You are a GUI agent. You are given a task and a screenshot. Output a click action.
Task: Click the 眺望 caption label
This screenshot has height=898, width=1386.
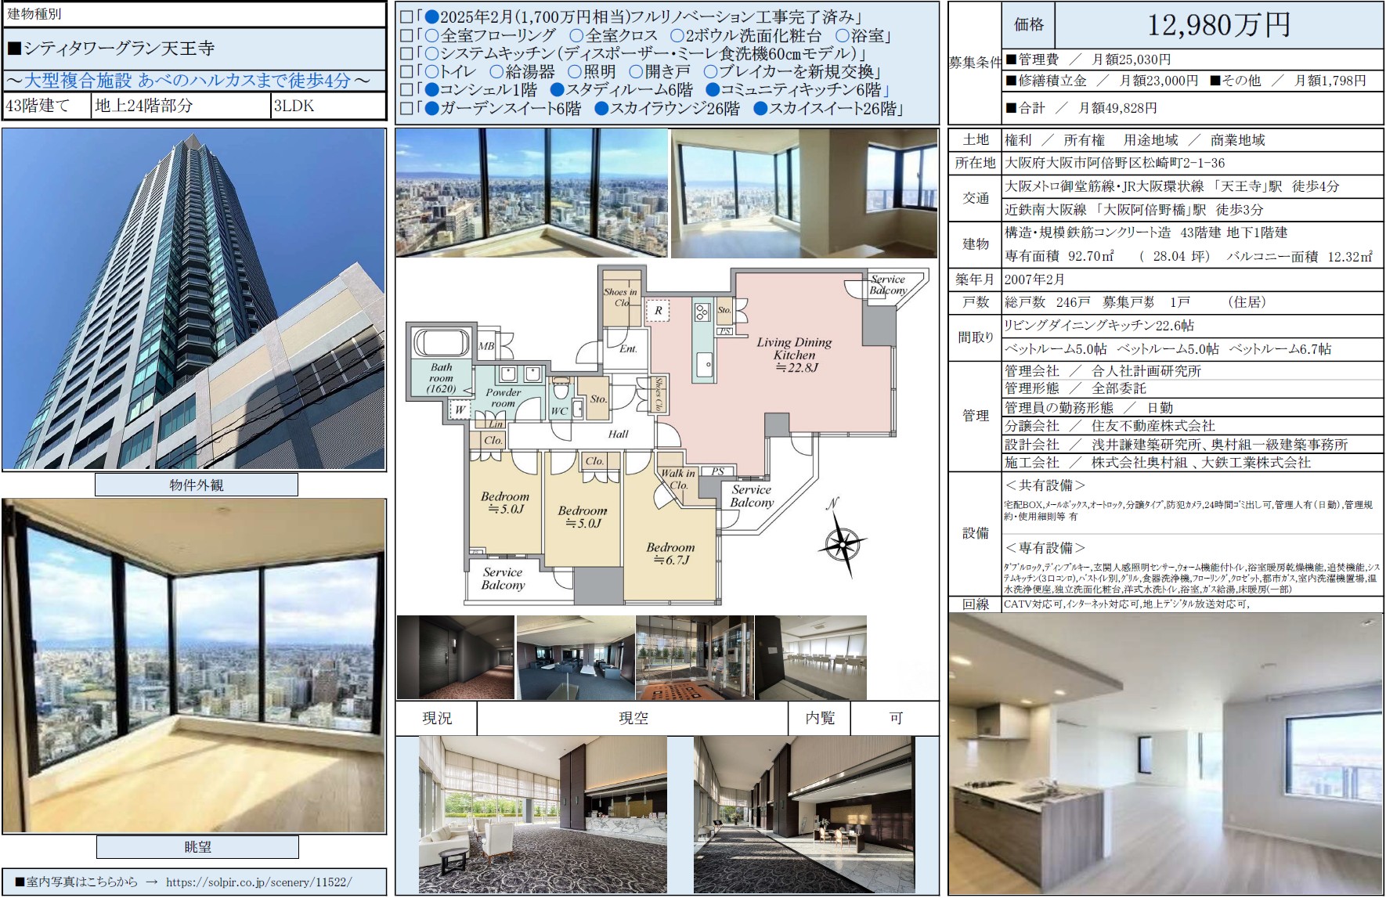pos(197,847)
